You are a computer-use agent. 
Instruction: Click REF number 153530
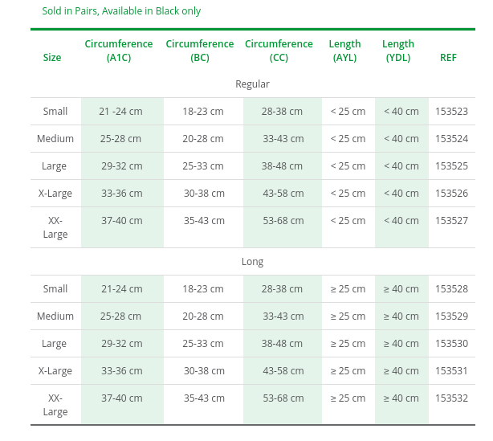point(451,344)
